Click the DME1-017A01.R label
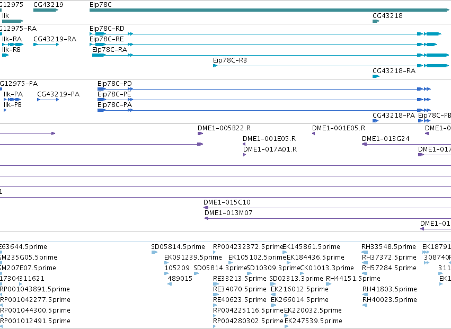The height and width of the screenshot is (329, 451). pyautogui.click(x=270, y=149)
